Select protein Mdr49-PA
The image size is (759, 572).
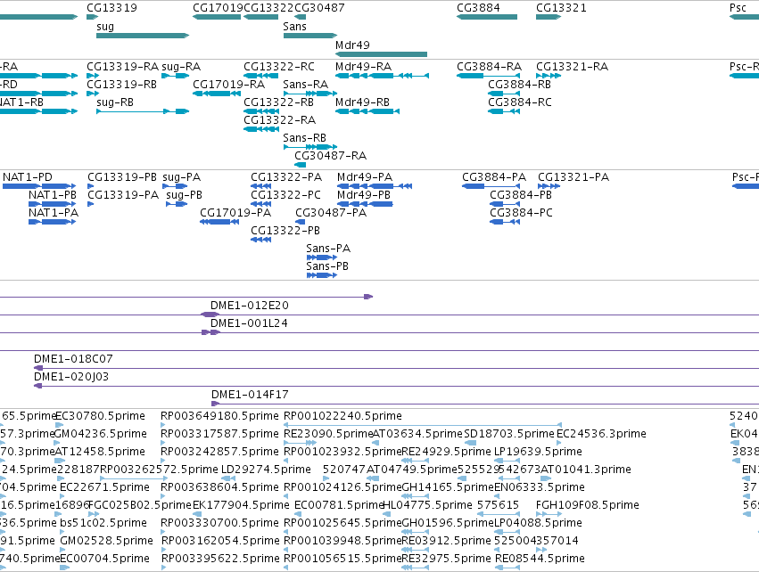point(375,186)
